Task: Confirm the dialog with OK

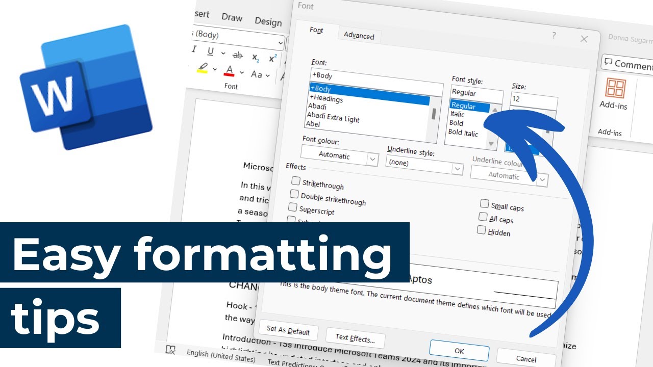Action: [459, 351]
